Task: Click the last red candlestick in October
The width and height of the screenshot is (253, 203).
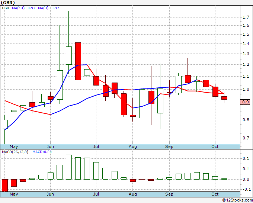Action: pos(224,98)
